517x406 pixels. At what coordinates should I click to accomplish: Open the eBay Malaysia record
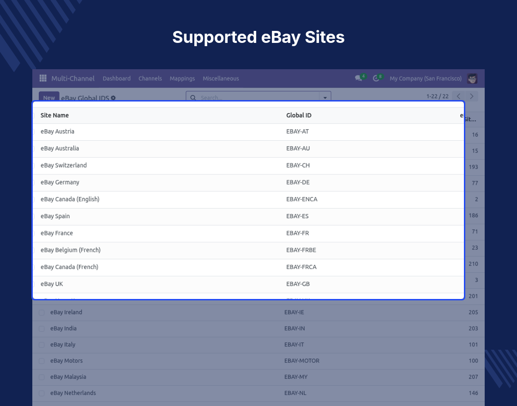point(68,377)
